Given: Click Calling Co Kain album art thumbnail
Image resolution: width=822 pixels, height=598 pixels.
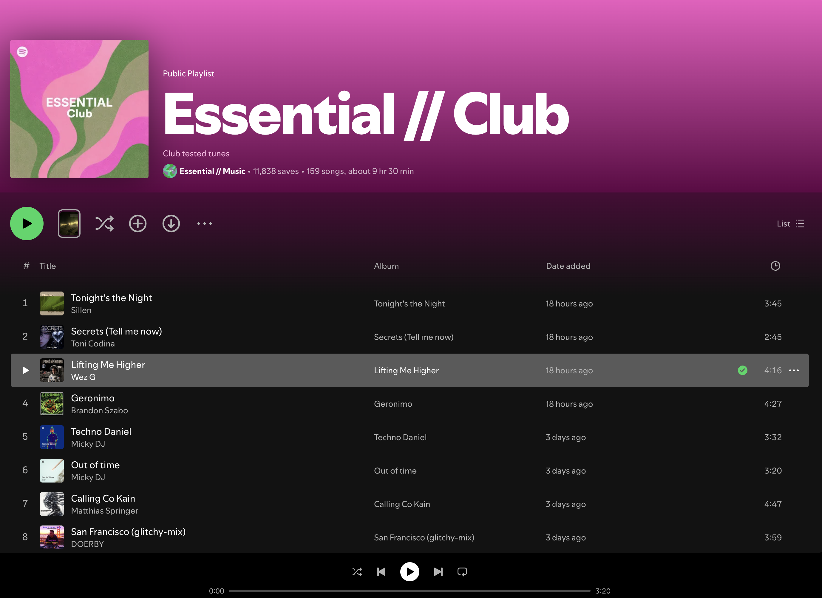Looking at the screenshot, I should click(52, 504).
